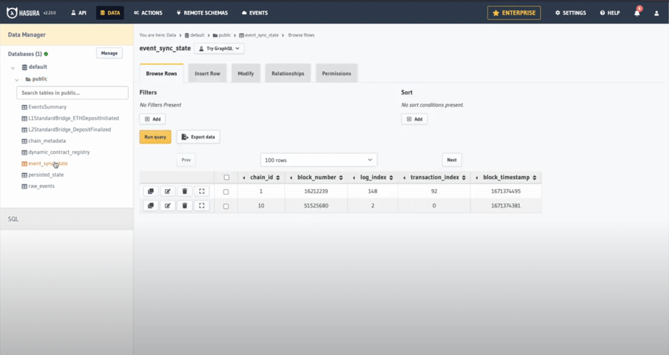Switch to the Permissions tab
The width and height of the screenshot is (669, 355).
coord(337,73)
